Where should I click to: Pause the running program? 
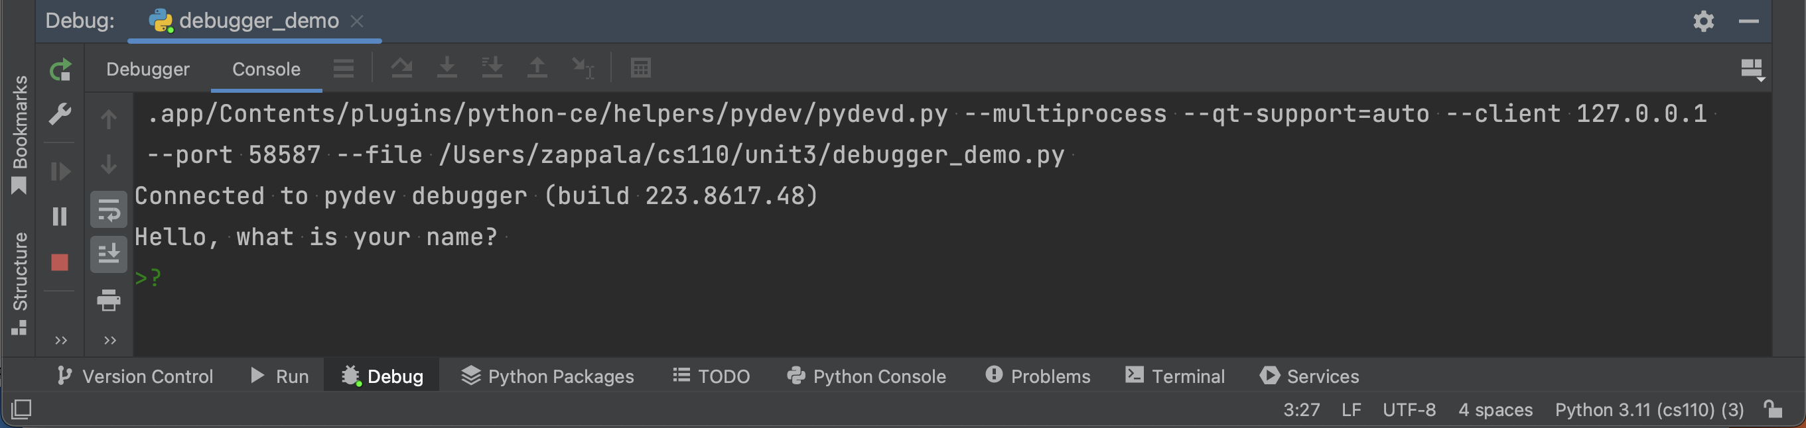pos(60,216)
